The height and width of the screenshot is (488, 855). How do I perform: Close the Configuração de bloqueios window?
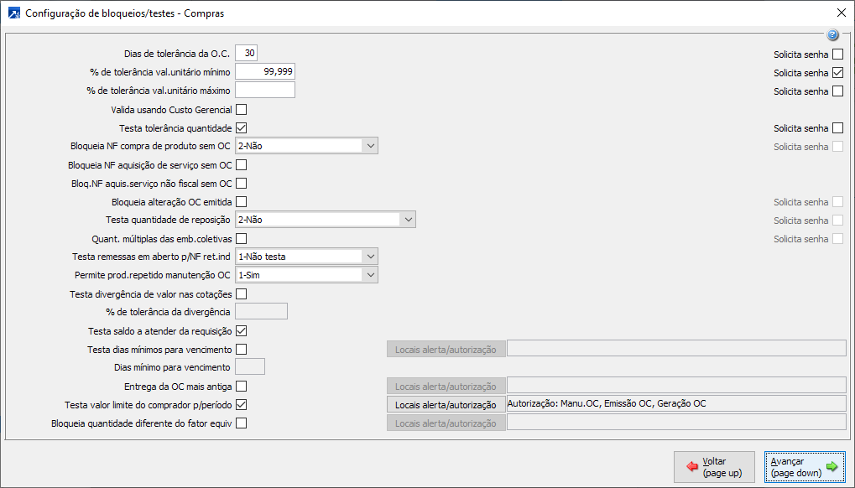click(x=841, y=13)
